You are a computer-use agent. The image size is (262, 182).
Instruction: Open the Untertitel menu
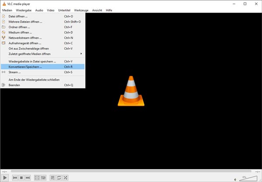point(64,10)
